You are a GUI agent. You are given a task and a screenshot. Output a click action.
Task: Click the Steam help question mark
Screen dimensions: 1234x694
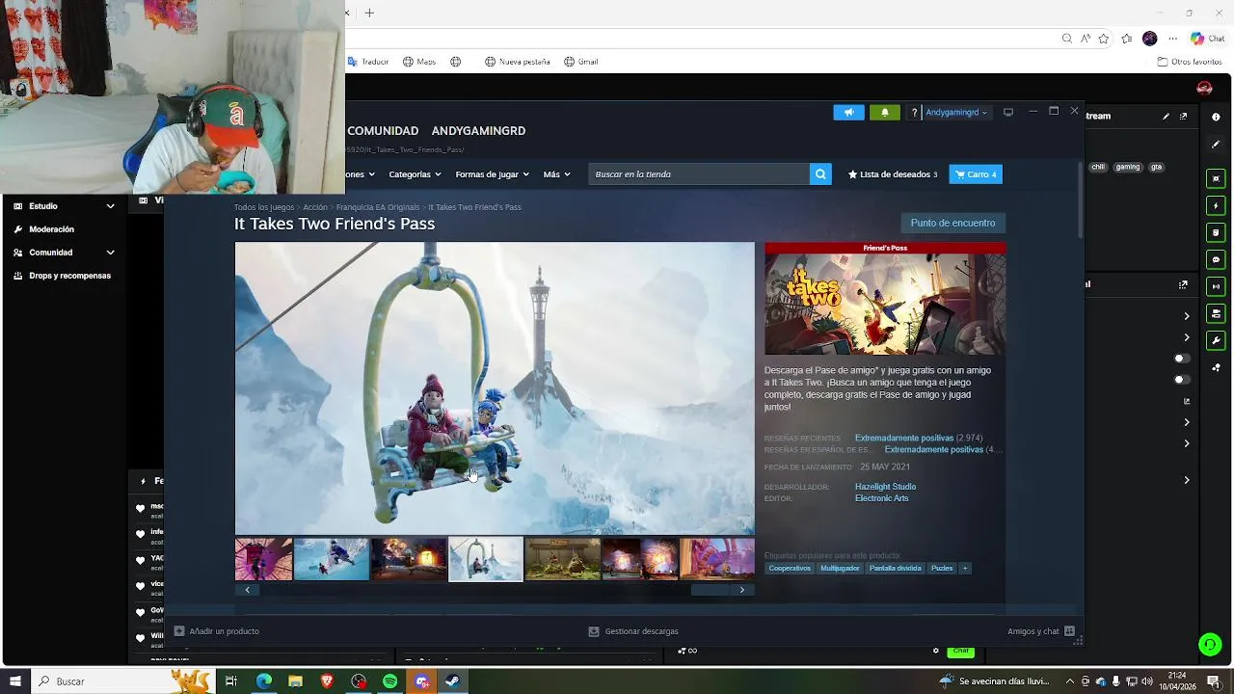(x=914, y=113)
